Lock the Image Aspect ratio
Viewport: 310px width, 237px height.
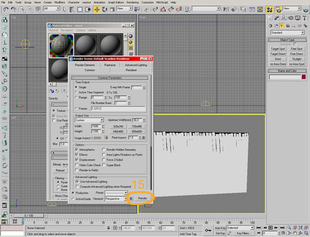pos(107,138)
